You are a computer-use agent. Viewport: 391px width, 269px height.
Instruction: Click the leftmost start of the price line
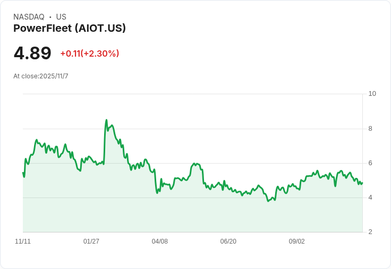pyautogui.click(x=23, y=173)
